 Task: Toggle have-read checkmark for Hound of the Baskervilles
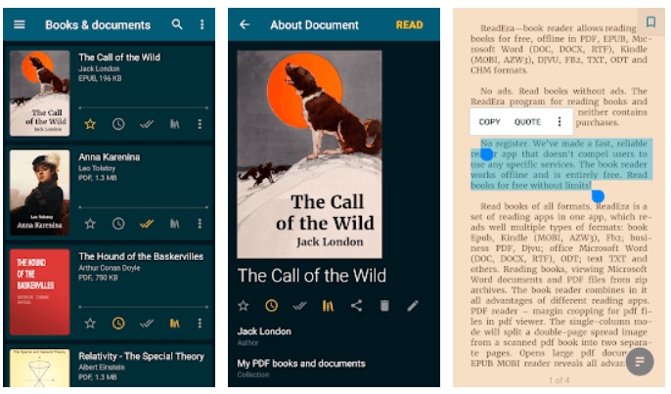(x=147, y=324)
